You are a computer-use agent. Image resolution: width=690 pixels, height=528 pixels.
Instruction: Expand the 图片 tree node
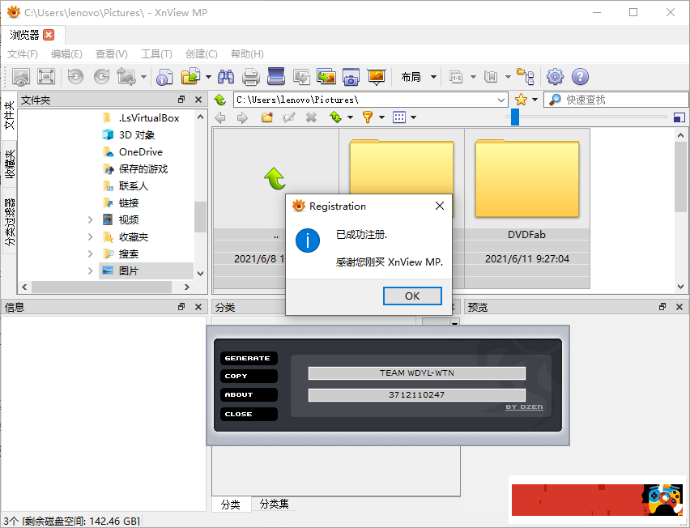pos(90,270)
